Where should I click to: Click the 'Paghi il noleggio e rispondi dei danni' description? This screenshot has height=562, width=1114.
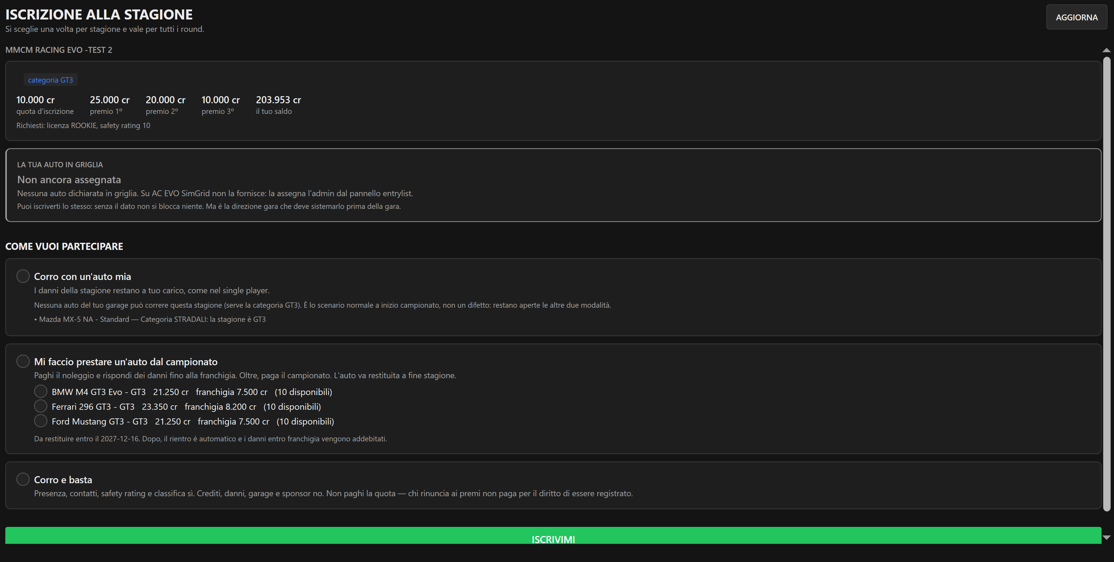245,375
